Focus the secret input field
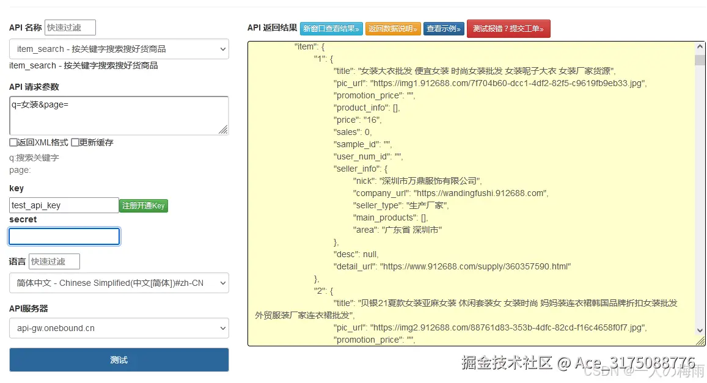Viewport: 707px width, 383px height. pos(64,236)
